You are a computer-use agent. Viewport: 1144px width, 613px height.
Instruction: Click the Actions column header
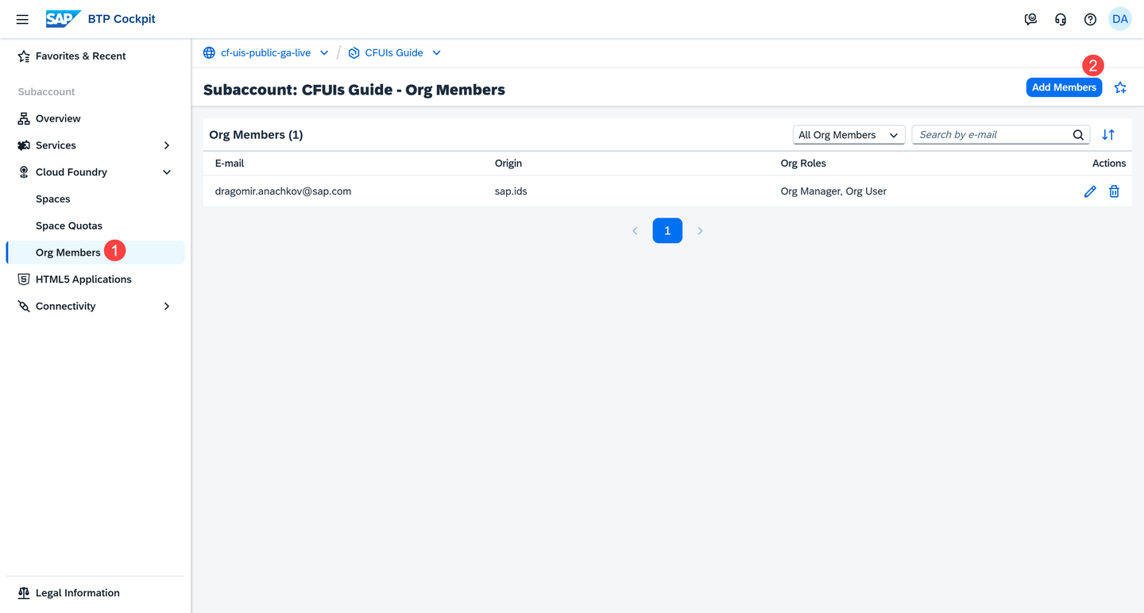[x=1109, y=164]
